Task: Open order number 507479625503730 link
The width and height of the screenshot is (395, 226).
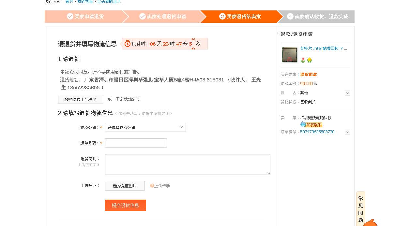Action: [x=317, y=132]
